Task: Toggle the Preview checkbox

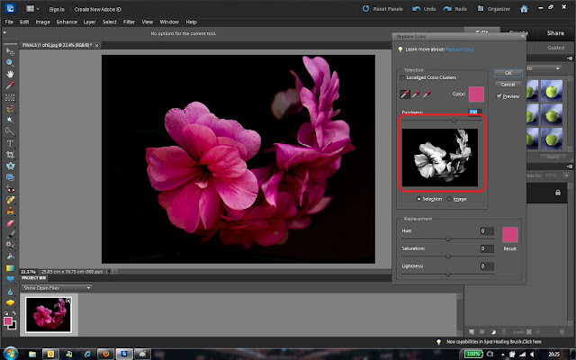Action: [x=499, y=95]
